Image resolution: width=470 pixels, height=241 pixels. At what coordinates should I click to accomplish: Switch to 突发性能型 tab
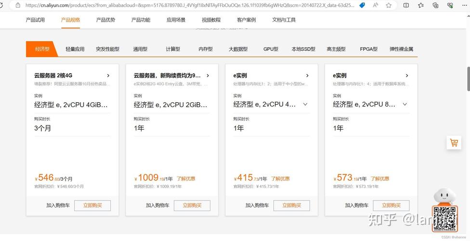[x=107, y=49]
